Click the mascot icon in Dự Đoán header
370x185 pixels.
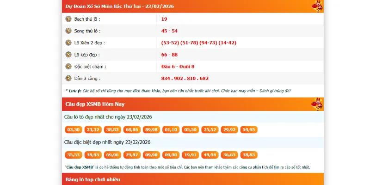[x=317, y=6]
